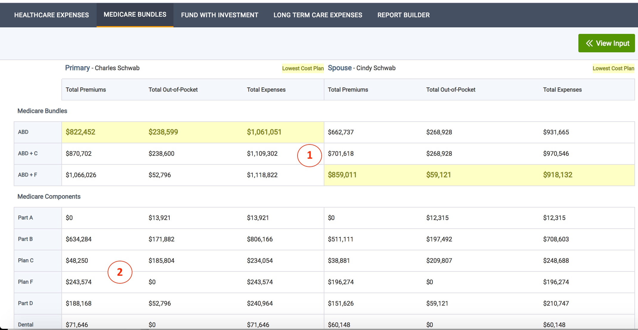
Task: Click the spouse Part A out-of-pocket $12,315
Action: [x=437, y=218]
